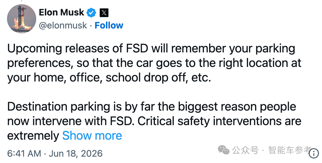Click the Jun 18, 2026 date
Image resolution: width=322 pixels, height=163 pixels.
coord(75,153)
